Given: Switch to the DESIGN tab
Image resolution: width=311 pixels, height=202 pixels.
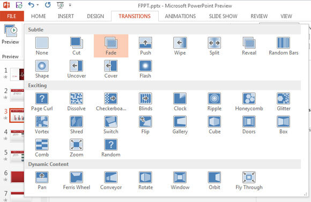Looking at the screenshot, I should [x=95, y=16].
